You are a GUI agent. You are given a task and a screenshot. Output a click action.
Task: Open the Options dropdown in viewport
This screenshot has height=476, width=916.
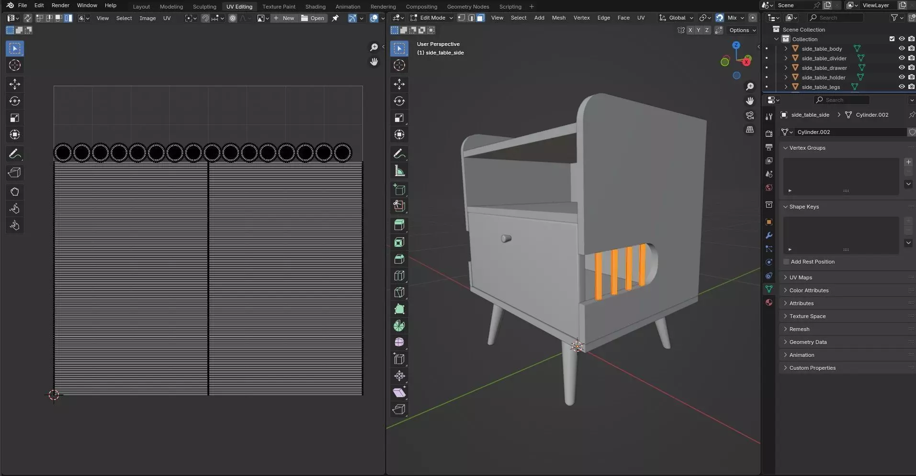742,30
